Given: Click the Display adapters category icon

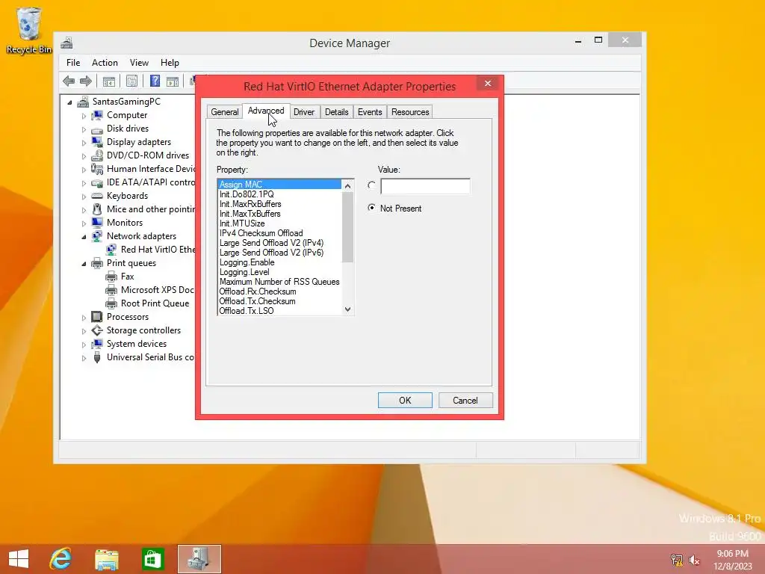Looking at the screenshot, I should (97, 142).
